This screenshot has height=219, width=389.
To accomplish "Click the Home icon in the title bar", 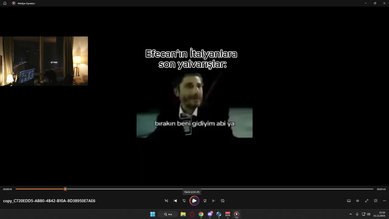I will pyautogui.click(x=5, y=3).
